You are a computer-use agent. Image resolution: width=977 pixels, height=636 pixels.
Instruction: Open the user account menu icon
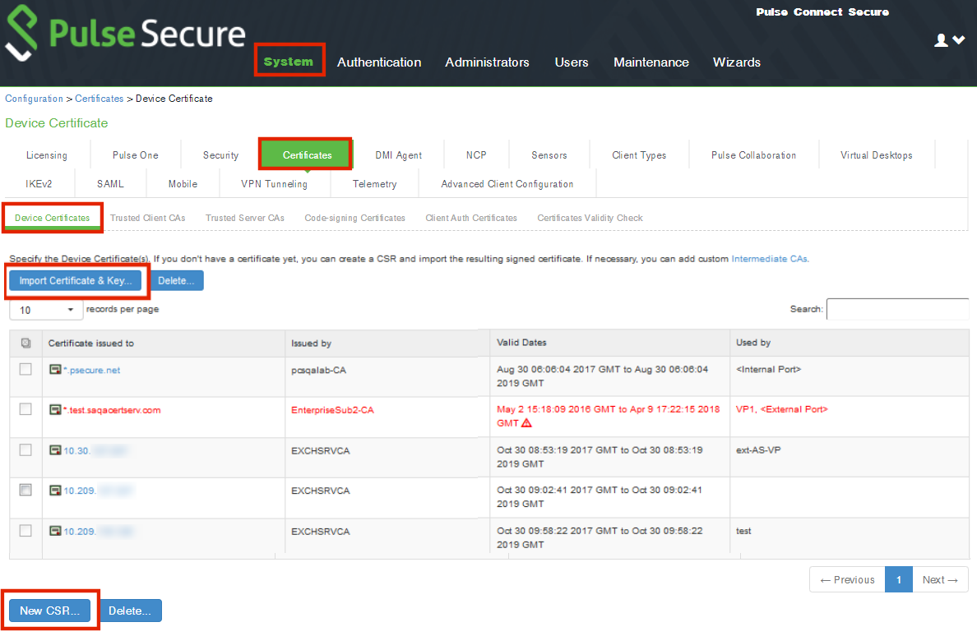point(941,40)
